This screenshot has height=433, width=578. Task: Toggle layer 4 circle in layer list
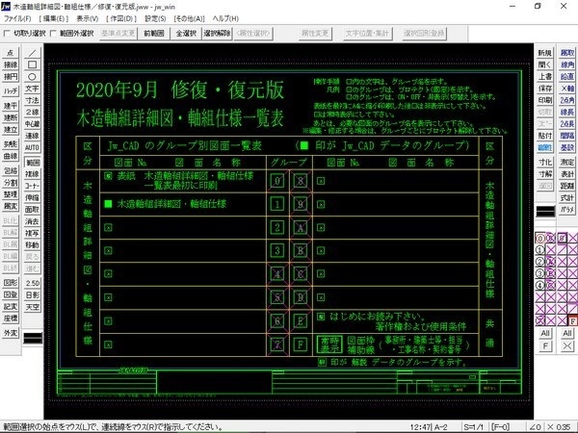pyautogui.click(x=539, y=285)
